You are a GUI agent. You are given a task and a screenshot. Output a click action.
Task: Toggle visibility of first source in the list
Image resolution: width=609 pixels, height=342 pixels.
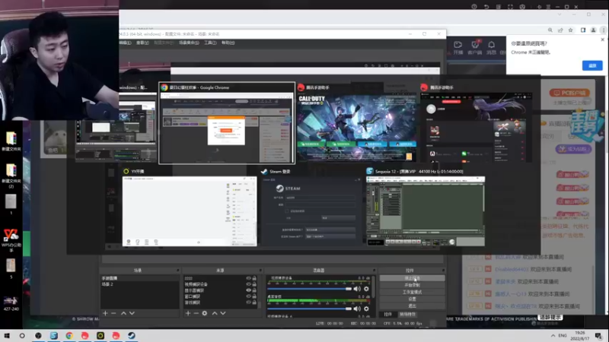(249, 278)
